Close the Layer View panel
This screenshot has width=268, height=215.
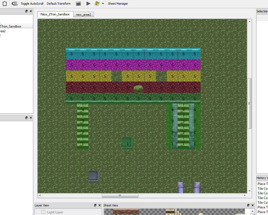pos(100,205)
